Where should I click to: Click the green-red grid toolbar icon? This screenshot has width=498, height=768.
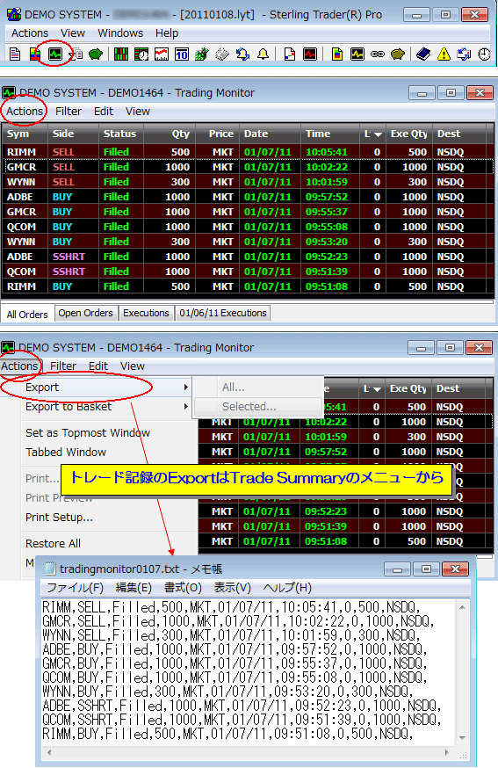pyautogui.click(x=121, y=54)
